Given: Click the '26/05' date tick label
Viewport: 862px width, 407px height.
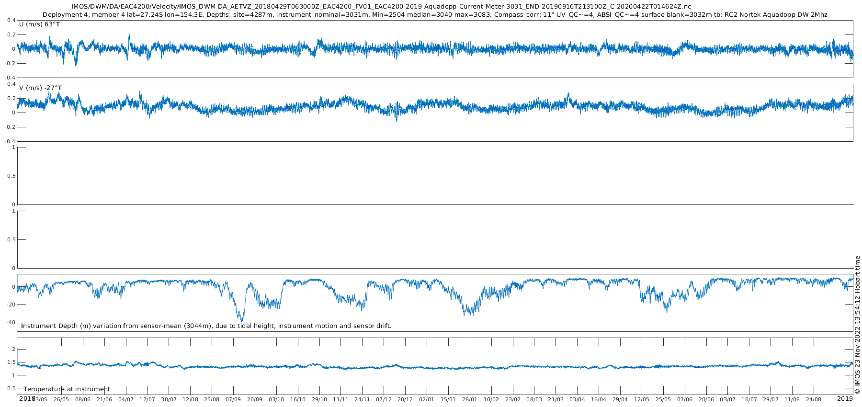Looking at the screenshot, I should point(61,399).
